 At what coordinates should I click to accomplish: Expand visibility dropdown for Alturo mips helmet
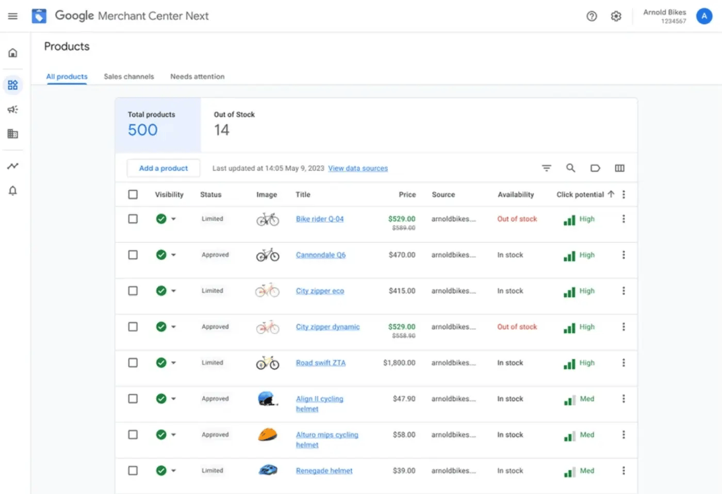click(x=173, y=435)
